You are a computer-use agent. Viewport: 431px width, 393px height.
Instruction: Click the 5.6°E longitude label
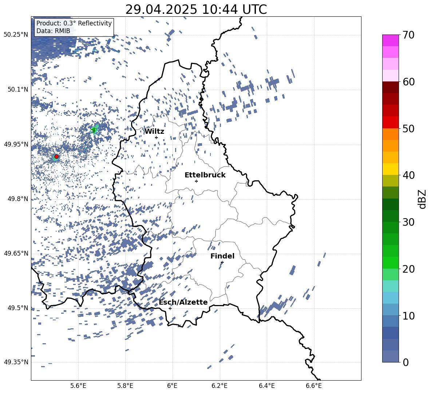pyautogui.click(x=78, y=386)
